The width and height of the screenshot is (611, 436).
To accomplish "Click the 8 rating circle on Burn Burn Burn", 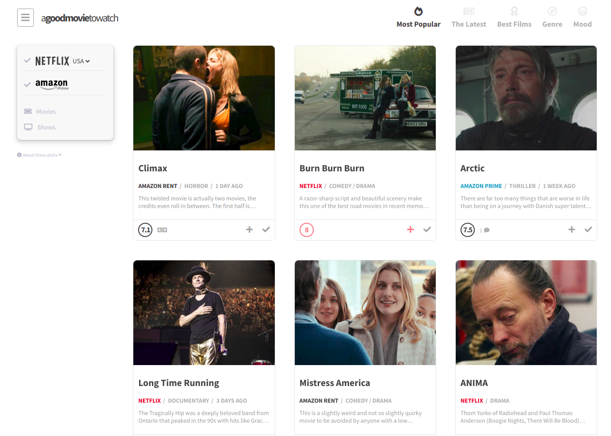I will [x=307, y=230].
